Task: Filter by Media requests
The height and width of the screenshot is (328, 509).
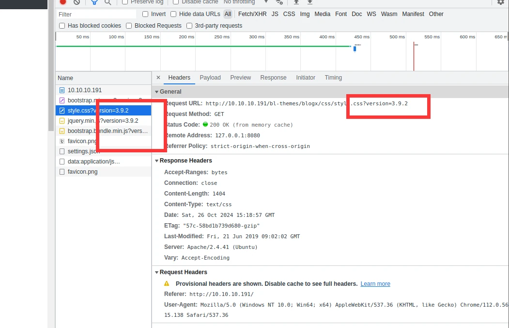Action: tap(323, 14)
